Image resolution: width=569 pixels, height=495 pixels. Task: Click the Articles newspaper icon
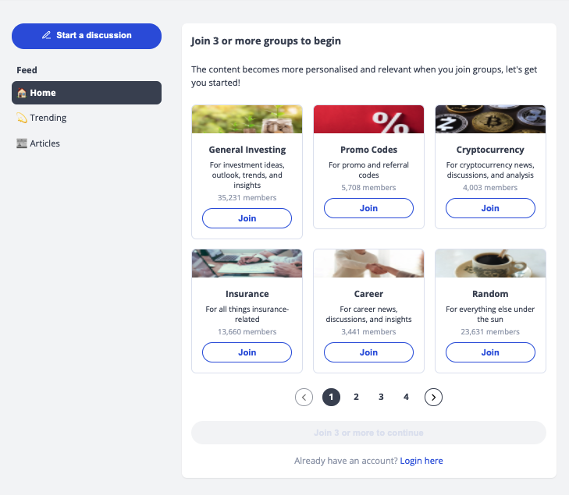point(22,143)
